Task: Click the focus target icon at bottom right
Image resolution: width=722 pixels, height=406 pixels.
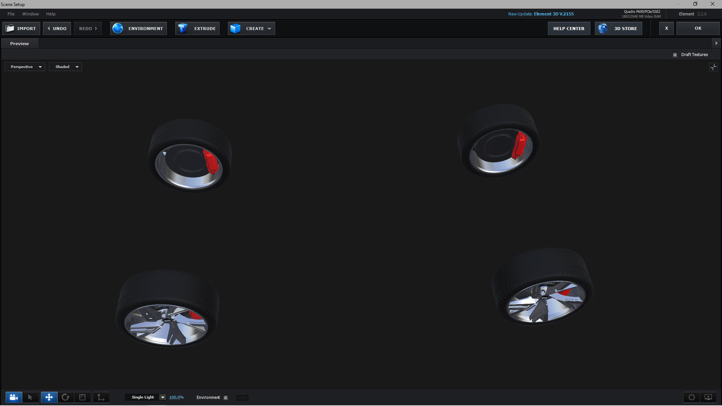Action: [x=692, y=397]
